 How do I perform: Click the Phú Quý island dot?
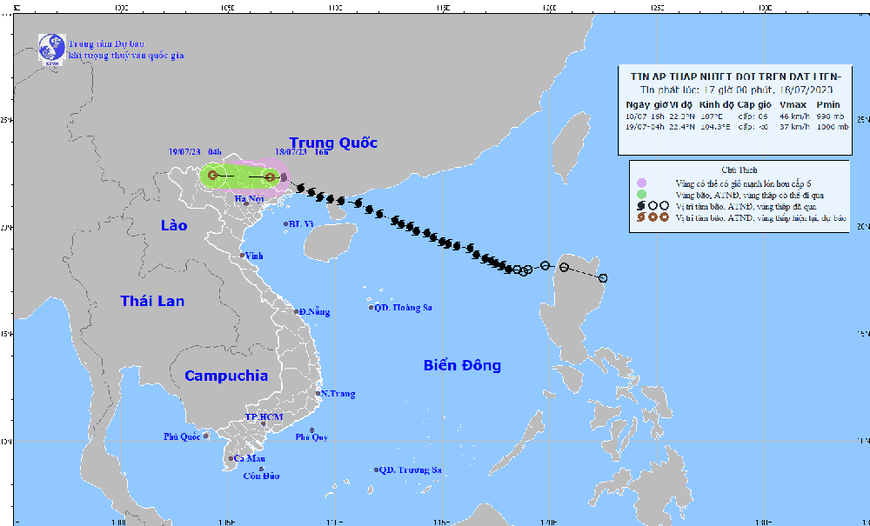pyautogui.click(x=311, y=430)
